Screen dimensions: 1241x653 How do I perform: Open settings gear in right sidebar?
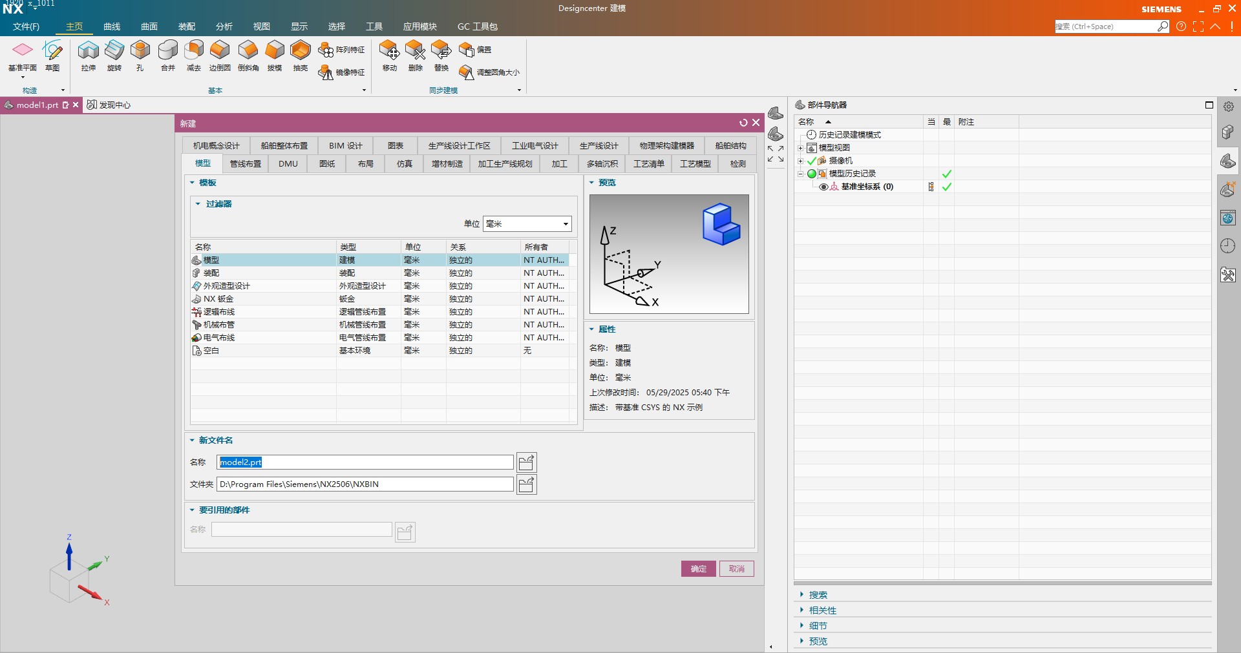click(1229, 107)
